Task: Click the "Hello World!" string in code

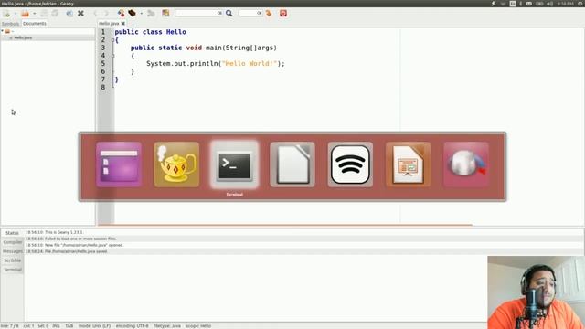Action: 250,63
